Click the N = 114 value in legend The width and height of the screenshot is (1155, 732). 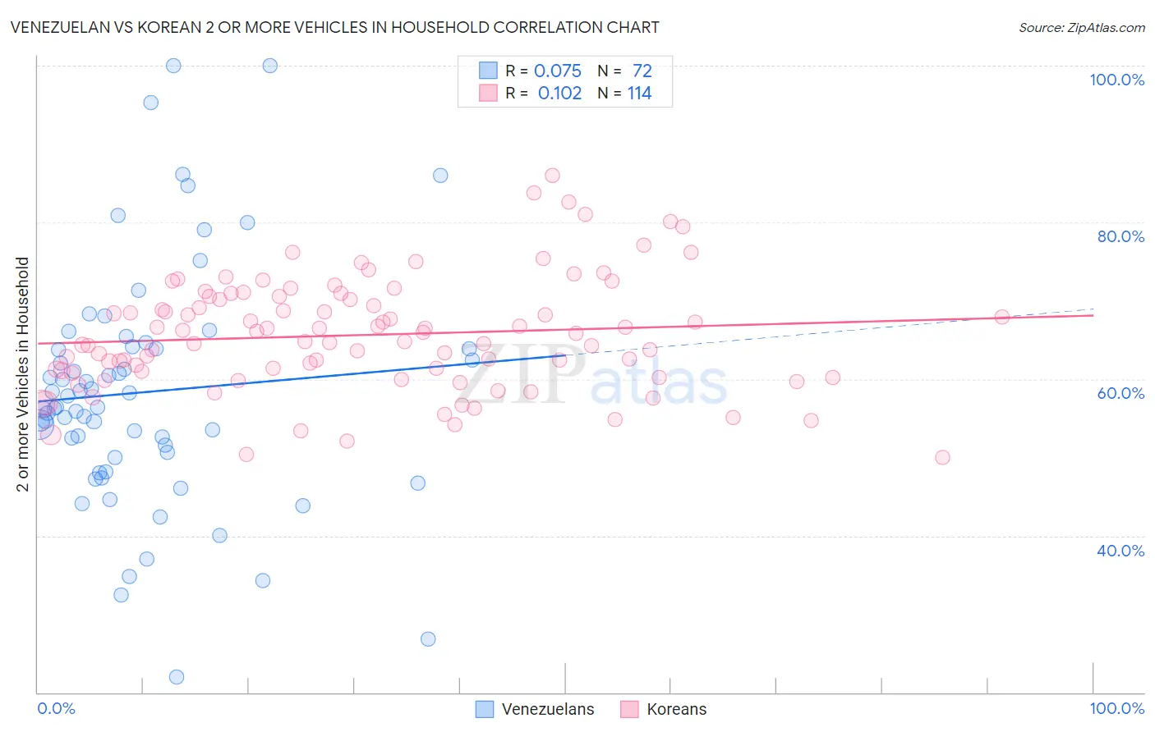click(625, 93)
